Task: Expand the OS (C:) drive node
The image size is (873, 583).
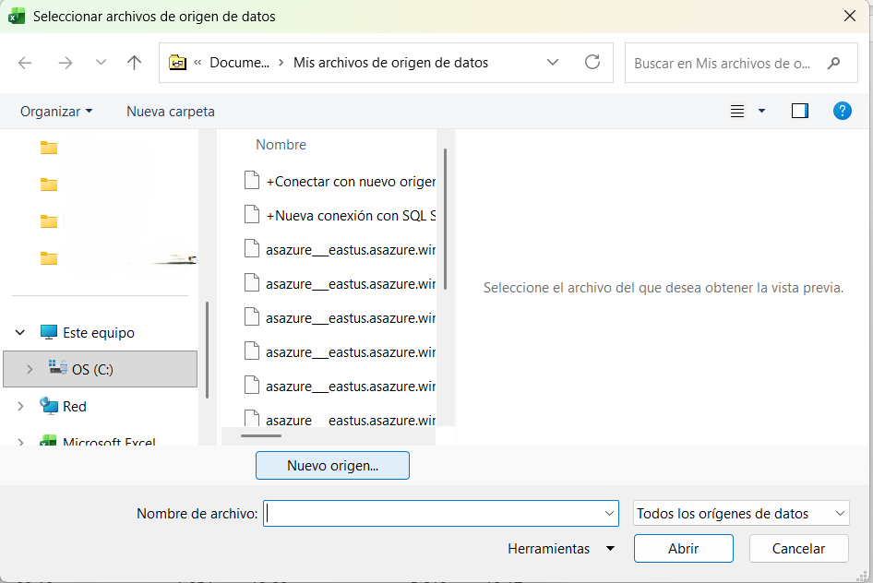Action: (30, 369)
